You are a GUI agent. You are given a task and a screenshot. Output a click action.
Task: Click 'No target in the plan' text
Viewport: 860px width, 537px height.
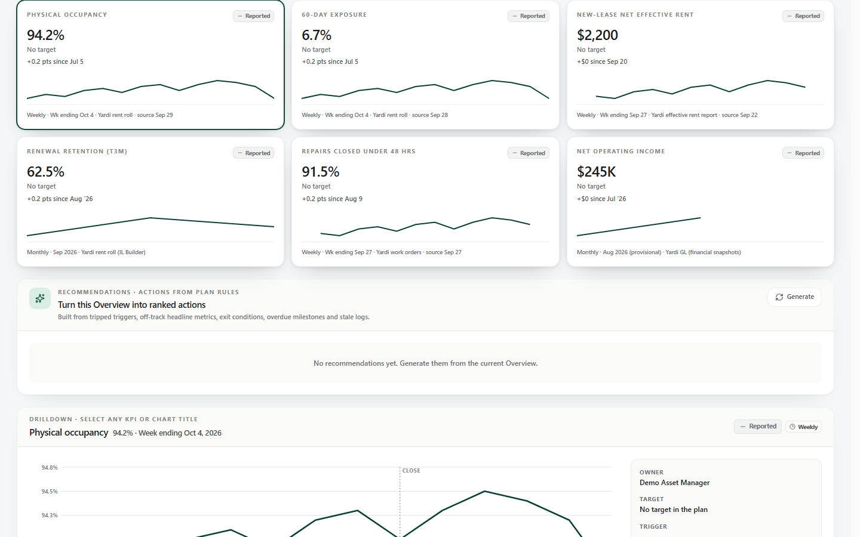[x=673, y=510]
